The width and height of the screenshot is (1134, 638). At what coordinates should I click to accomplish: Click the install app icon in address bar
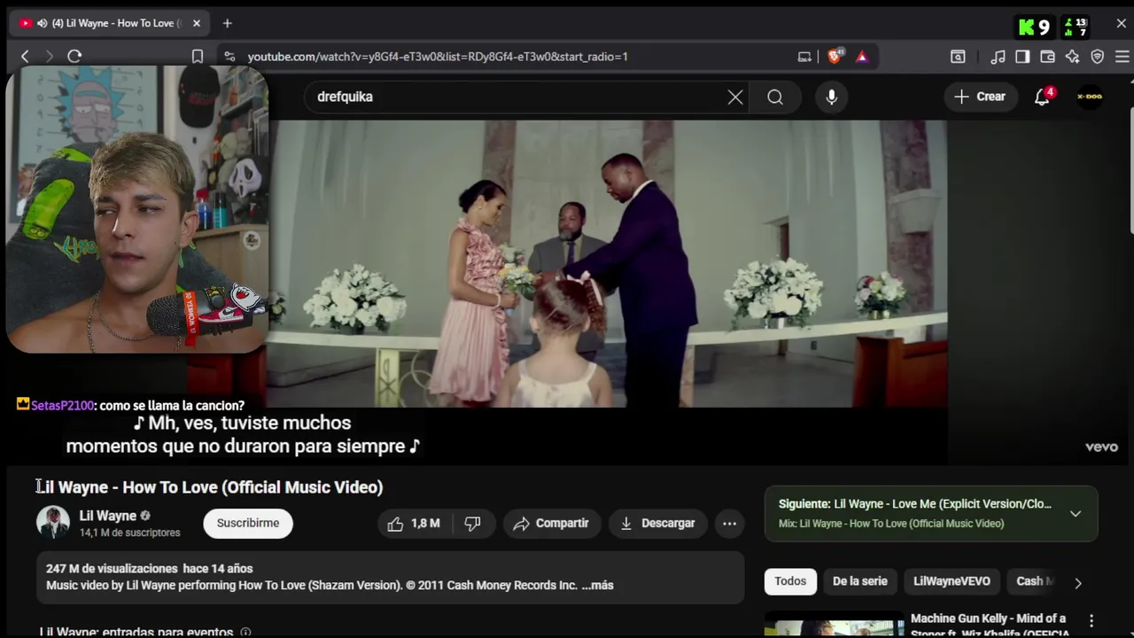tap(804, 56)
